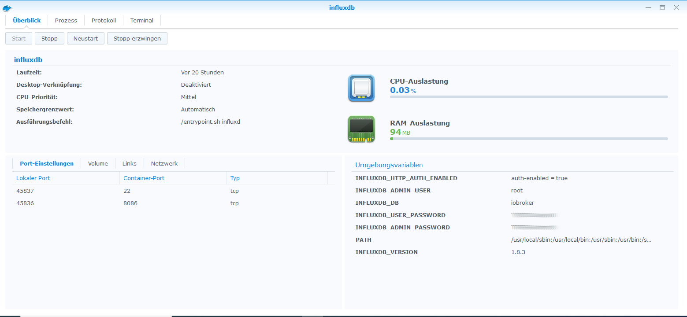Click the 0.03 % CPU usage value
The image size is (687, 317).
403,90
